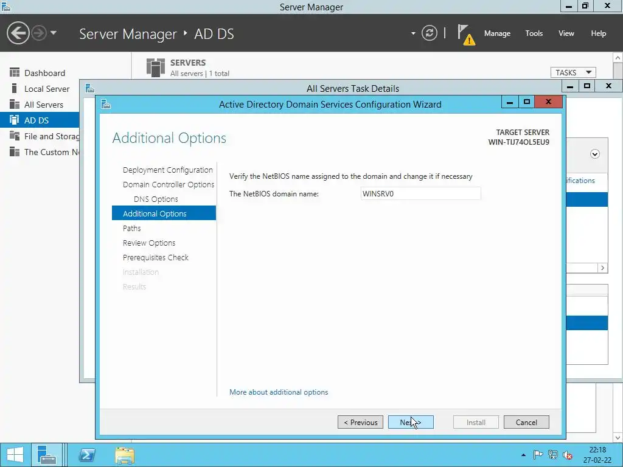Go to Review Options wizard step

pos(149,243)
